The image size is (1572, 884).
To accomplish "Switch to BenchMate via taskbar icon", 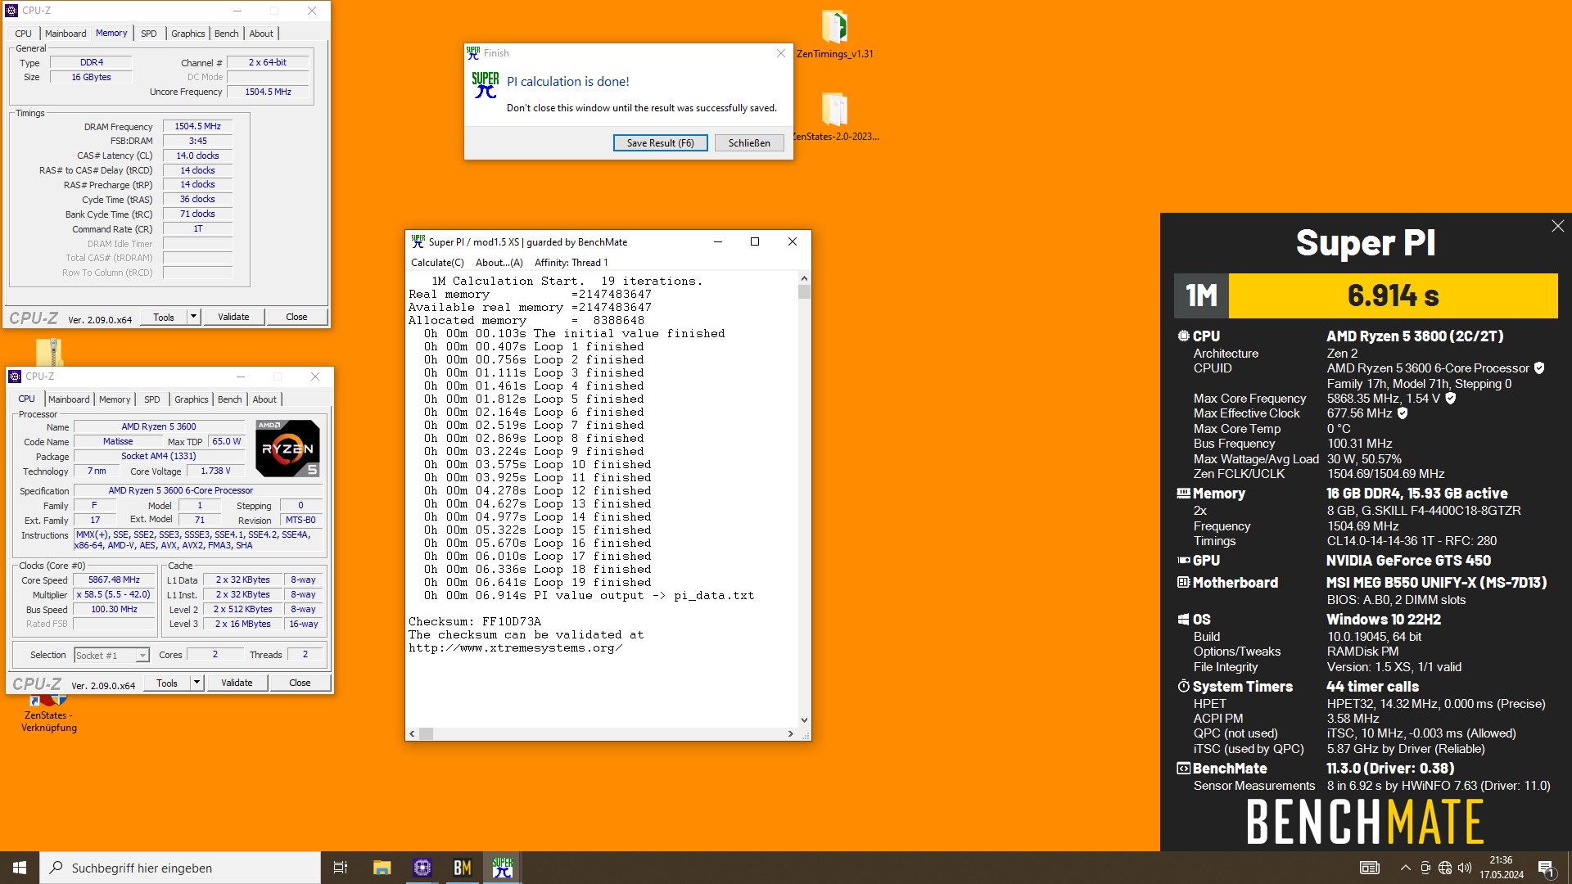I will click(x=463, y=868).
